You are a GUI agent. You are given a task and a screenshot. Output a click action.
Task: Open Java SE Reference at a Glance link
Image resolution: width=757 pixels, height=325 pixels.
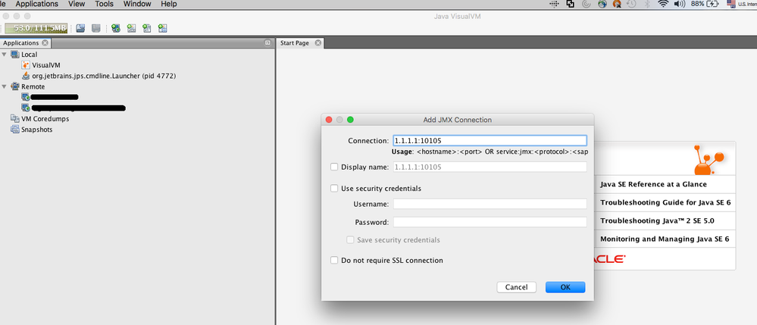653,185
